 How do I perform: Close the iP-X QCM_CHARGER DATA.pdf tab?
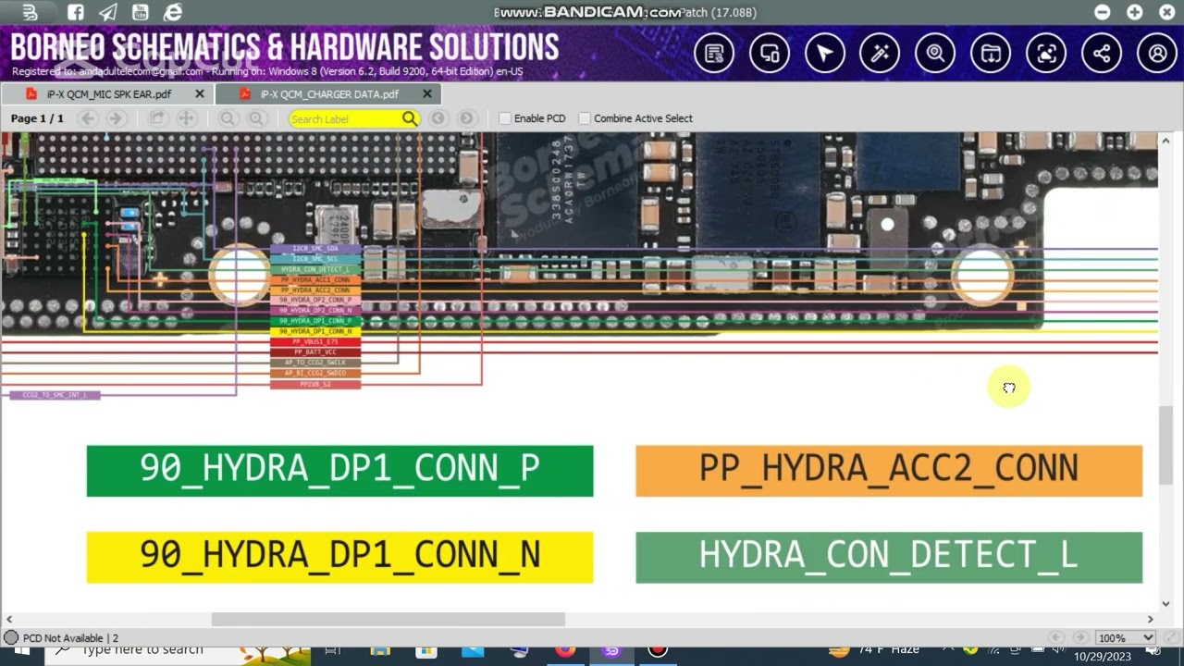pyautogui.click(x=427, y=94)
